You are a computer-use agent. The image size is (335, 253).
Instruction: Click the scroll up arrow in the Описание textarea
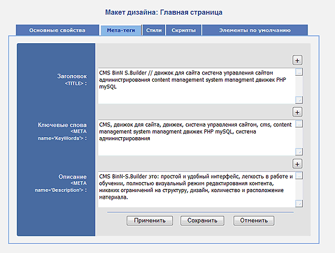299,176
